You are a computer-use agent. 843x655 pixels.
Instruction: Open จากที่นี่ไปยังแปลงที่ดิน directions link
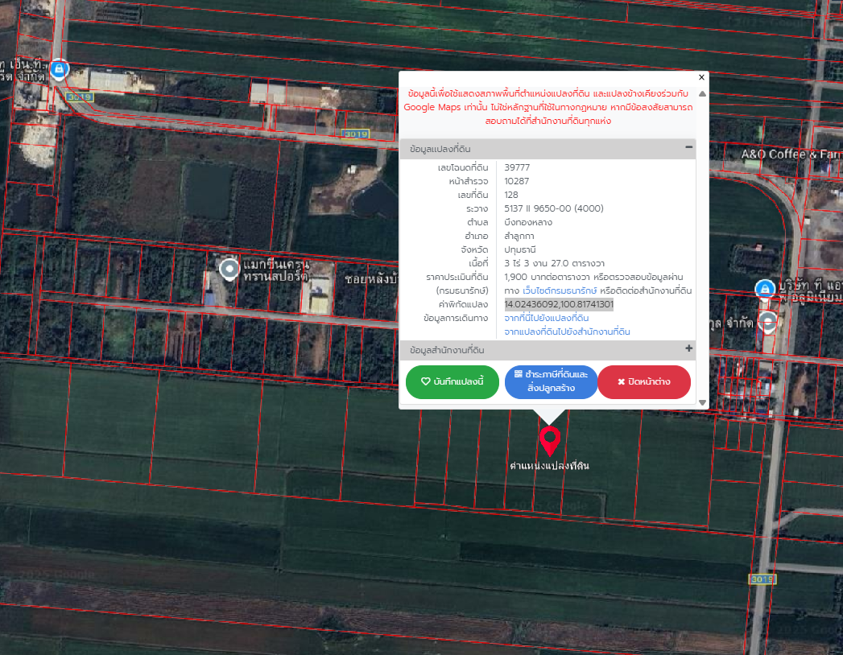(x=546, y=318)
